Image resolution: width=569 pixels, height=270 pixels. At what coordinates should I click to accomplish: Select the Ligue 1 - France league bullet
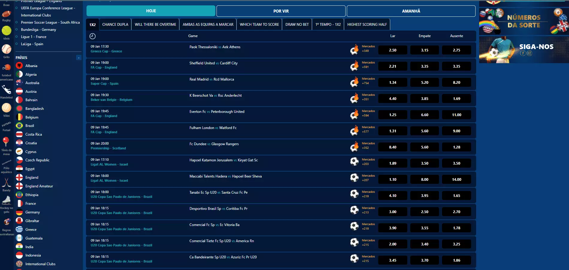pyautogui.click(x=16, y=37)
